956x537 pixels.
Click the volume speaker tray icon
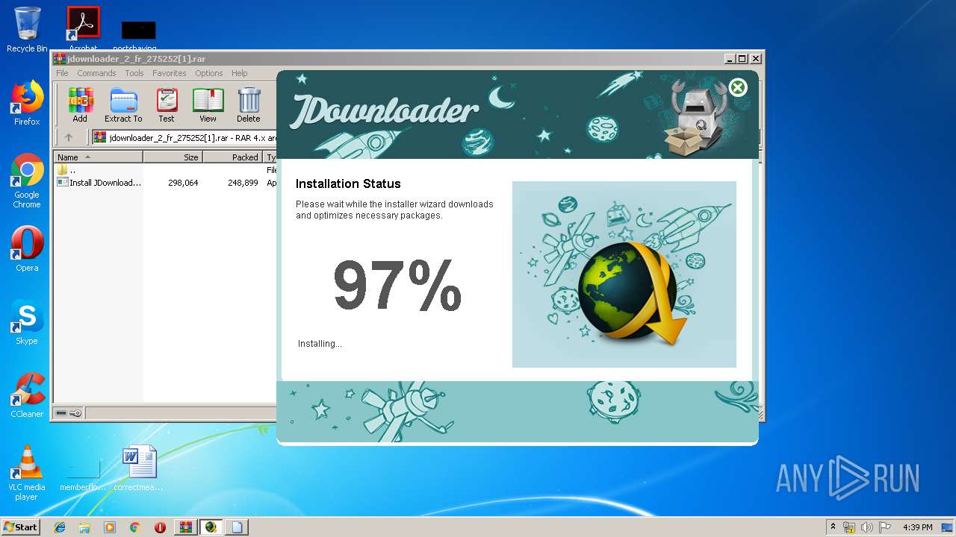coord(867,527)
